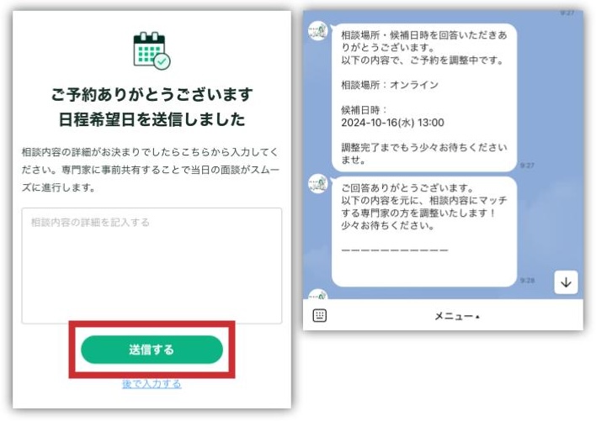Click the ご予約ありがとうございます heading

click(152, 94)
